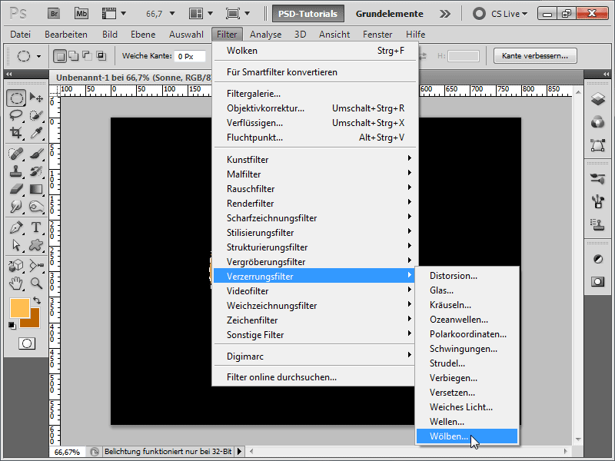
Task: Open status bar info flyout arrow
Action: (x=239, y=452)
